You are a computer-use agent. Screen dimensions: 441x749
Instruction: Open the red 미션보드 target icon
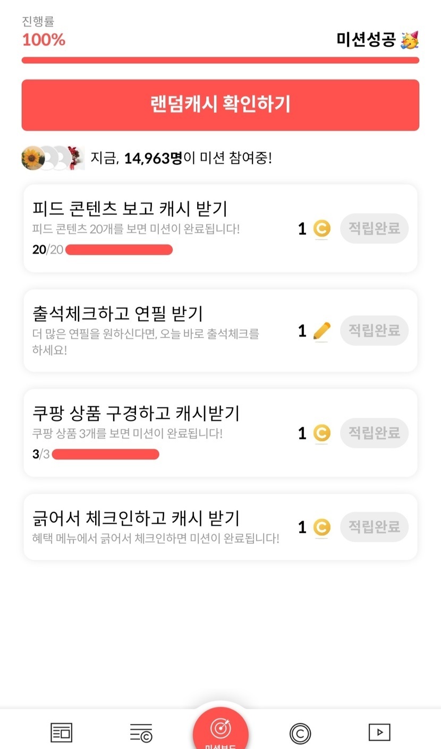[220, 729]
